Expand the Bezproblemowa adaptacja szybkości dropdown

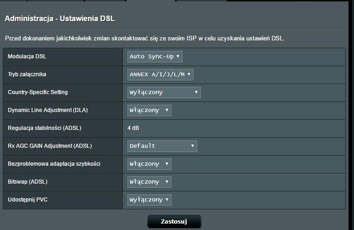click(x=149, y=164)
